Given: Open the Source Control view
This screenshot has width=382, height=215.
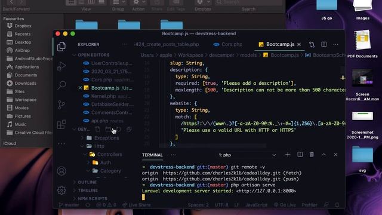Looking at the screenshot, I should pyautogui.click(x=61, y=105).
